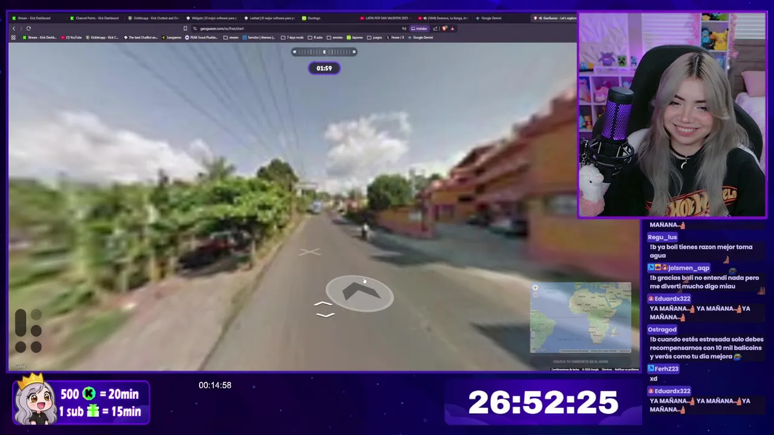The width and height of the screenshot is (774, 435).
Task: Click the FerhZ23 username in chat
Action: point(666,369)
